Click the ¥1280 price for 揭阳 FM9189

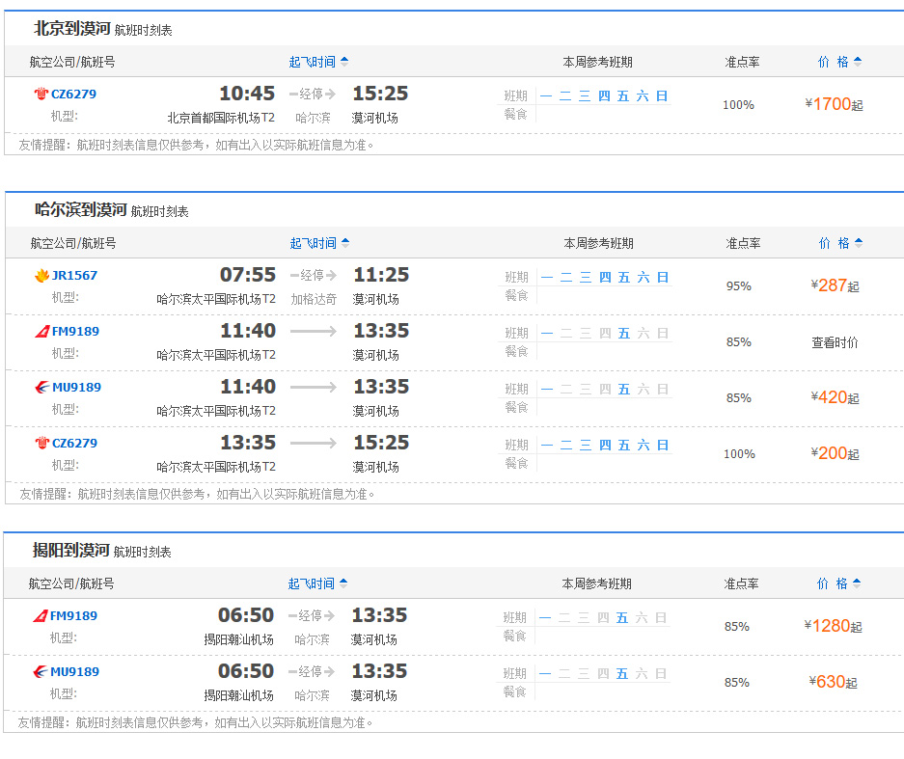[832, 626]
